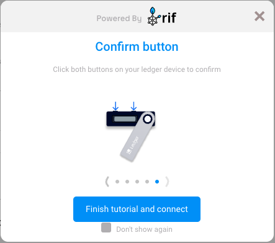Select the third pagination dot
The width and height of the screenshot is (275, 243).
click(137, 182)
